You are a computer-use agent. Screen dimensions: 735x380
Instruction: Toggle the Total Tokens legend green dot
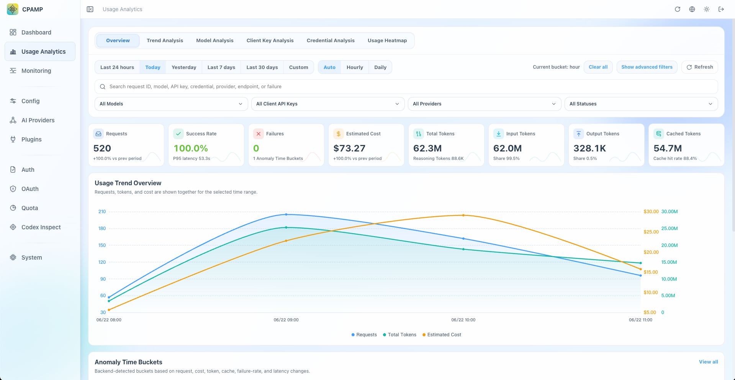[x=385, y=335]
